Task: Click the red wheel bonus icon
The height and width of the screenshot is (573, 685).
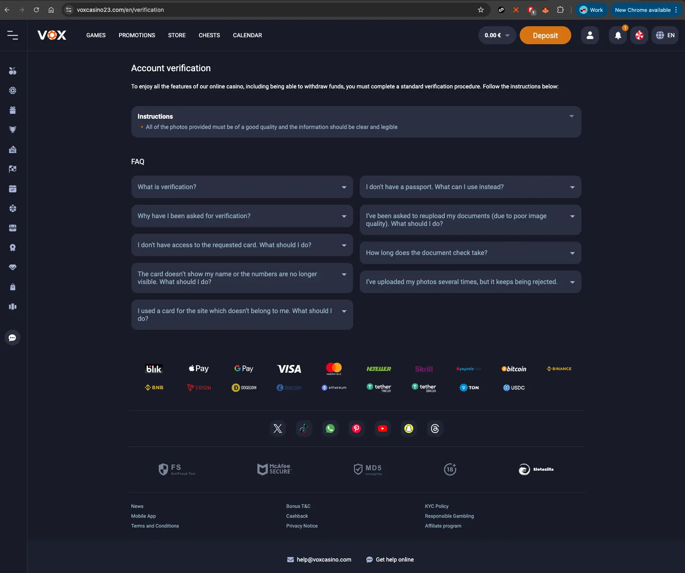Action: 639,35
